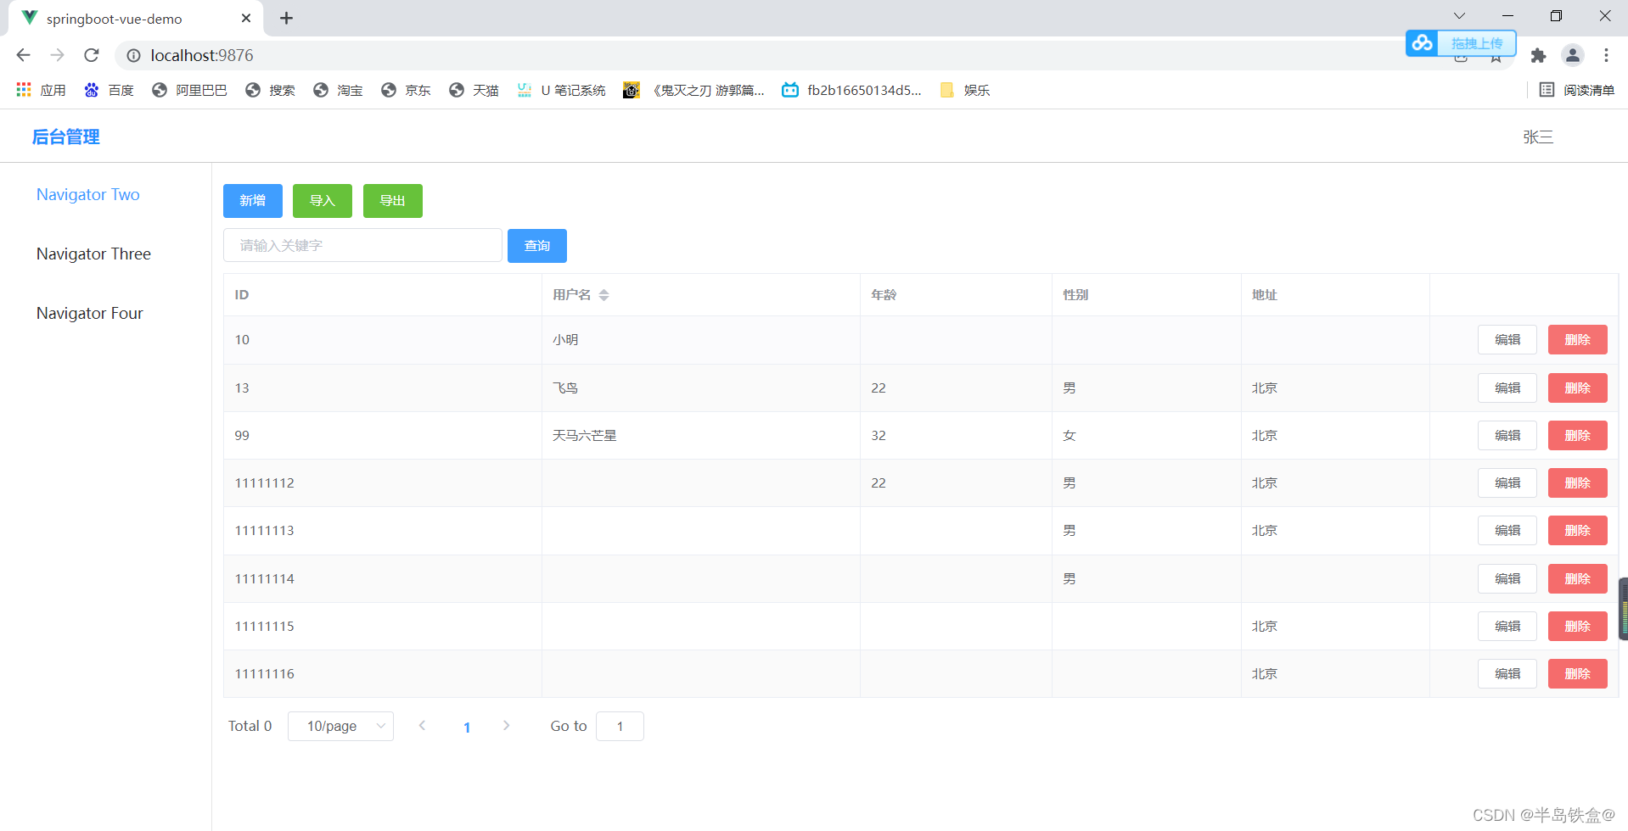Edit the row with ID 11111115
Screen dimensions: 1628x831
(1507, 626)
